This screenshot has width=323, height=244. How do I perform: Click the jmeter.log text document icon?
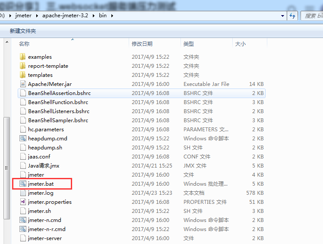tap(23, 193)
